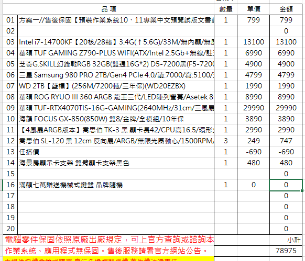305x261 pixels.
Task: Click the 小計 subtotal label cell
Action: pyautogui.click(x=286, y=240)
